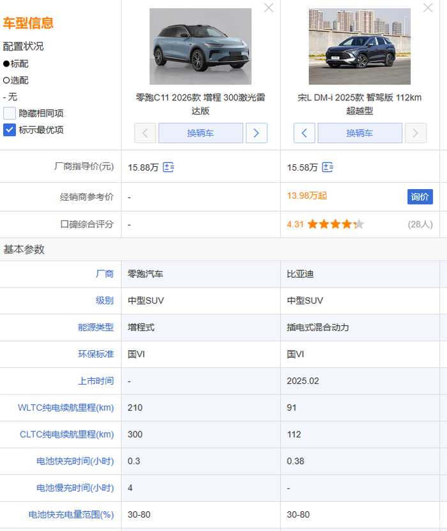This screenshot has height=531, width=447.
Task: Click previous arrow under 零跑C11
Action: point(145,133)
